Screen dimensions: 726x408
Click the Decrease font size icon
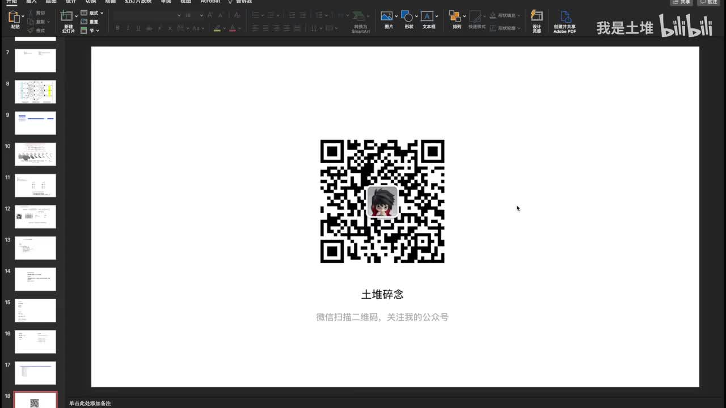(221, 15)
